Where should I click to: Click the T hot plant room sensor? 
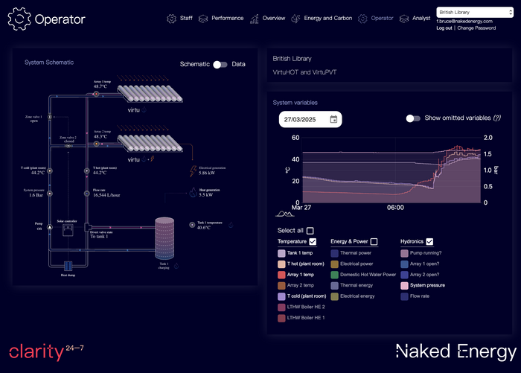coord(87,171)
